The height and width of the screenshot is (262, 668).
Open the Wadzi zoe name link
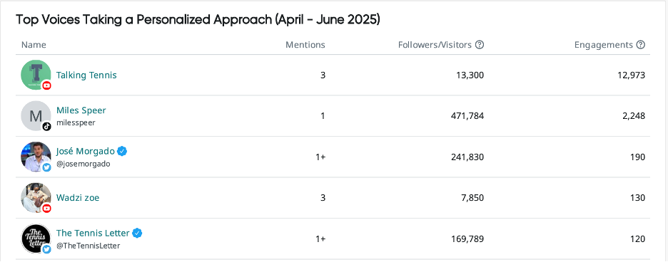(78, 198)
